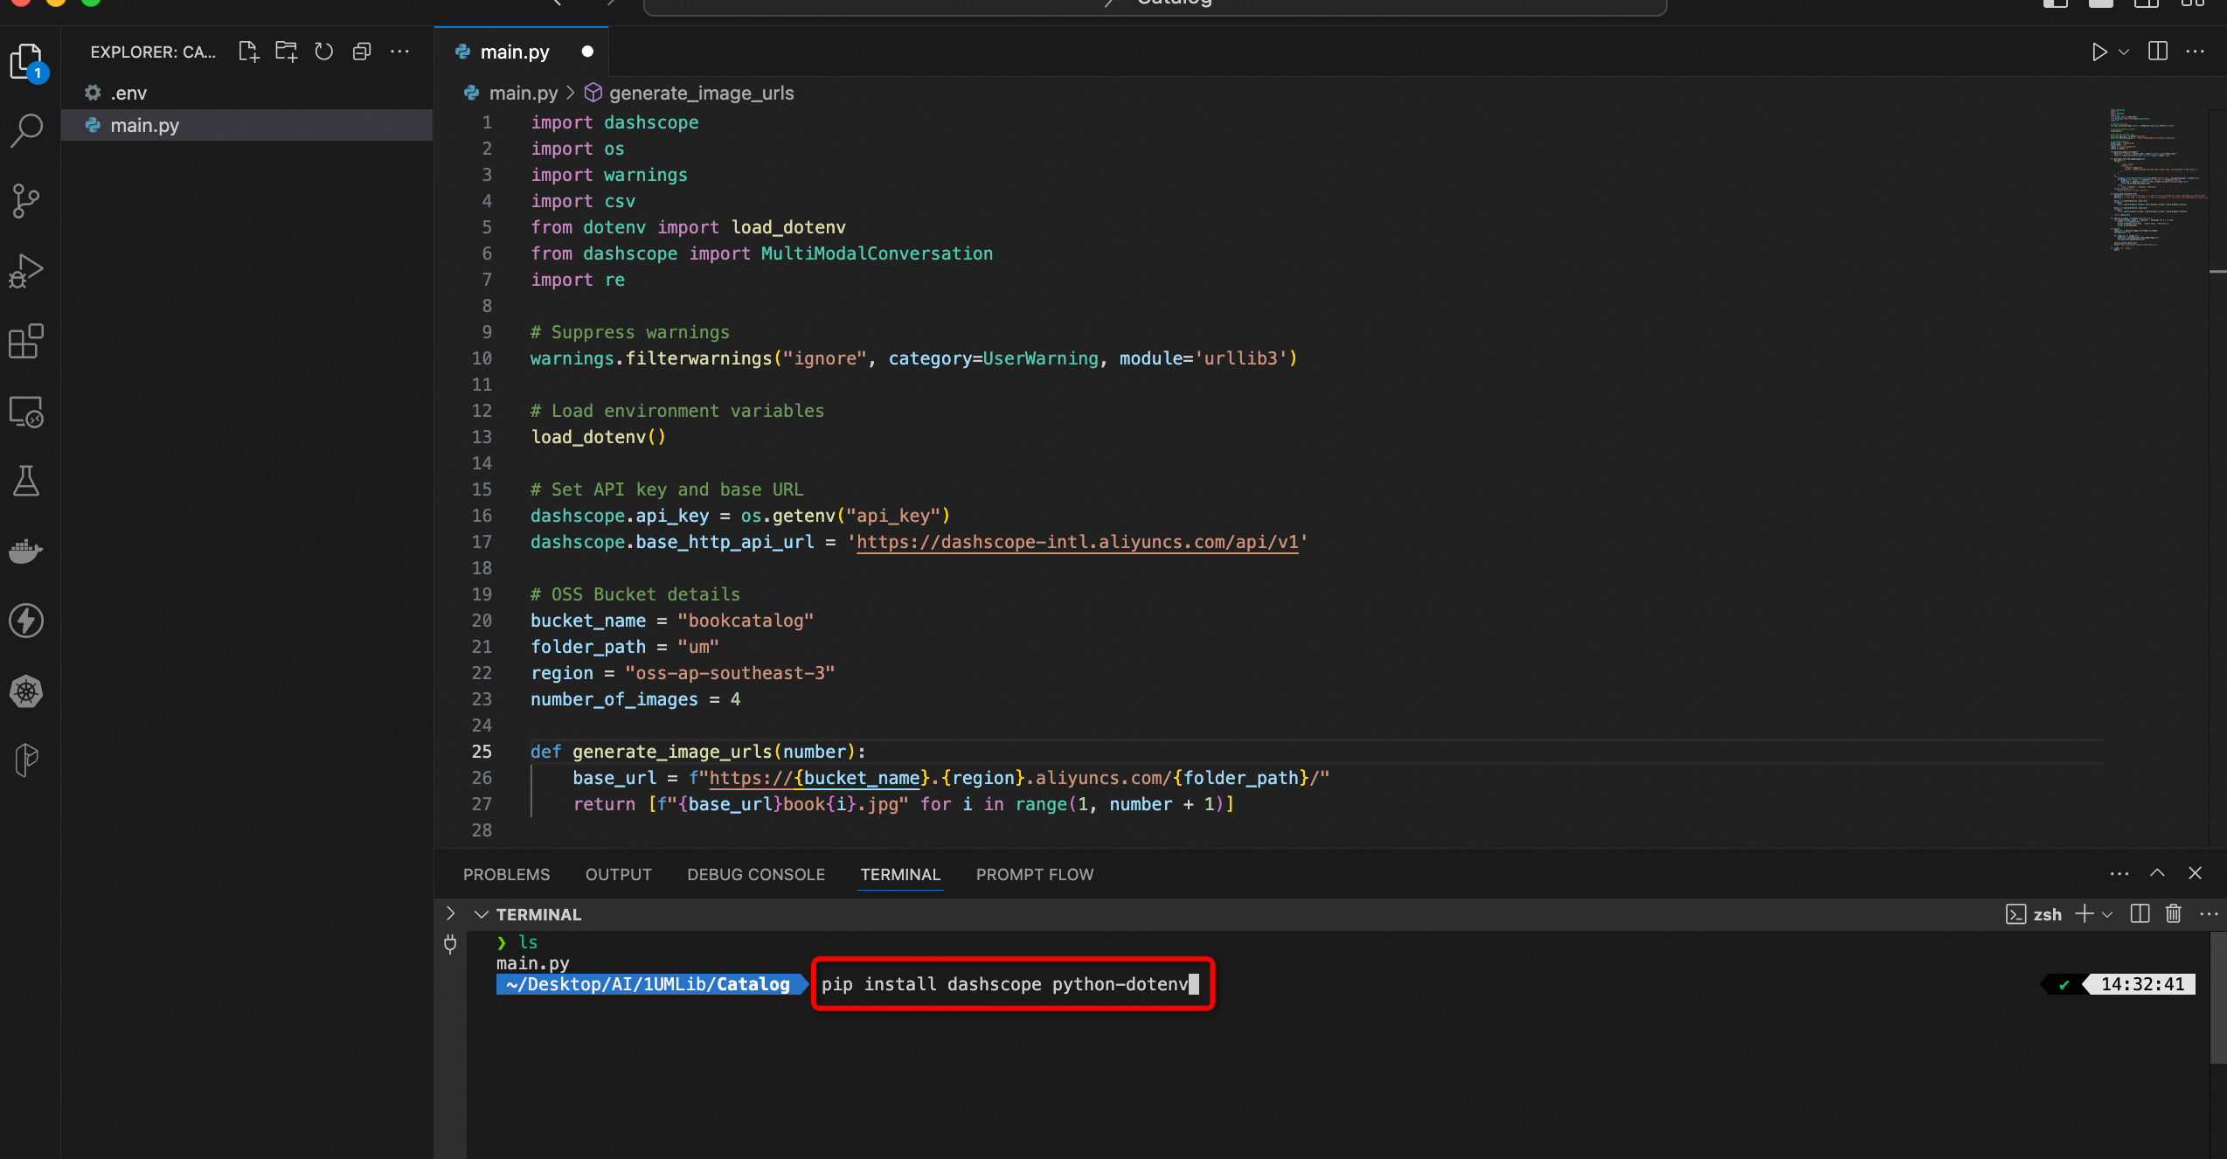Click the pip install command input
Image resolution: width=2227 pixels, height=1159 pixels.
tap(1013, 984)
